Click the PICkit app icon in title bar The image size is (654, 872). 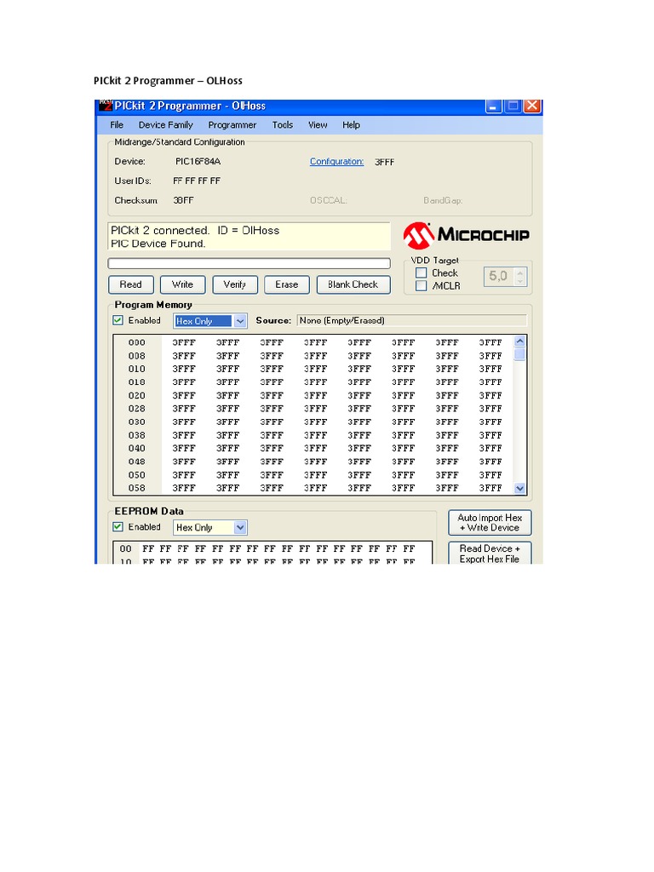[x=106, y=106]
